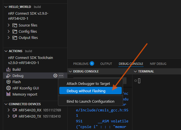The height and width of the screenshot is (130, 181).
Task: Click the Memory report chart icon
Action: (x=8, y=94)
